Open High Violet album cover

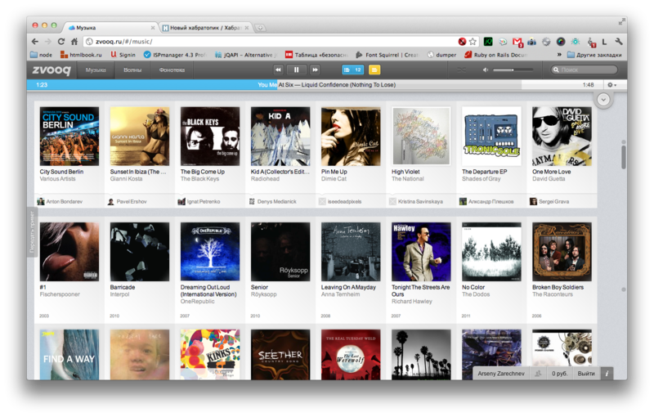421,137
